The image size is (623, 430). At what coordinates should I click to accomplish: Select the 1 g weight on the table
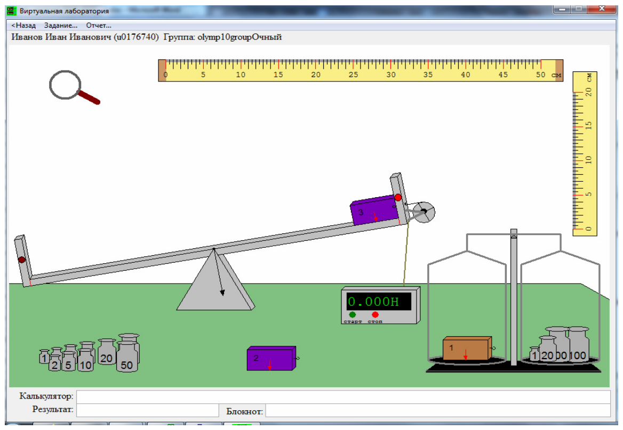[x=44, y=357]
